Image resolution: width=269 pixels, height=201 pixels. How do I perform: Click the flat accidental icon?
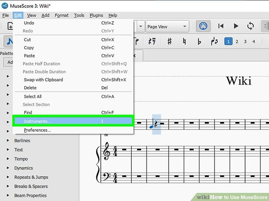tap(199, 41)
